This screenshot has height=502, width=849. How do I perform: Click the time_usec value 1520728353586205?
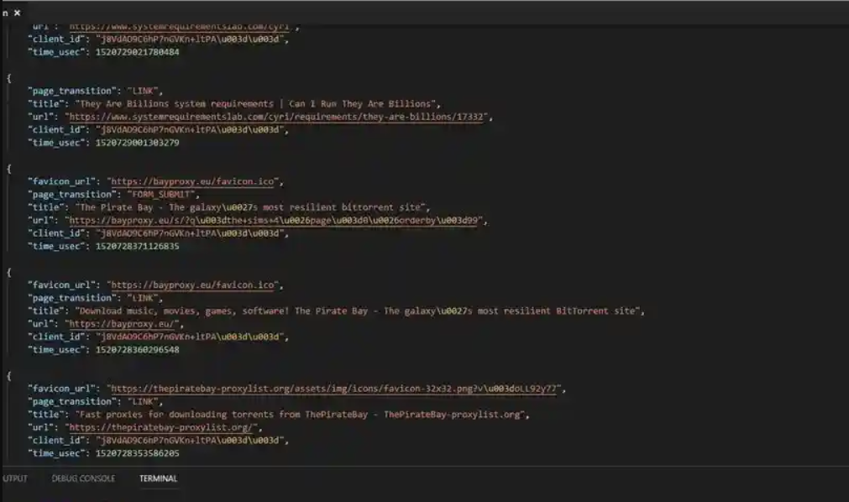click(137, 453)
